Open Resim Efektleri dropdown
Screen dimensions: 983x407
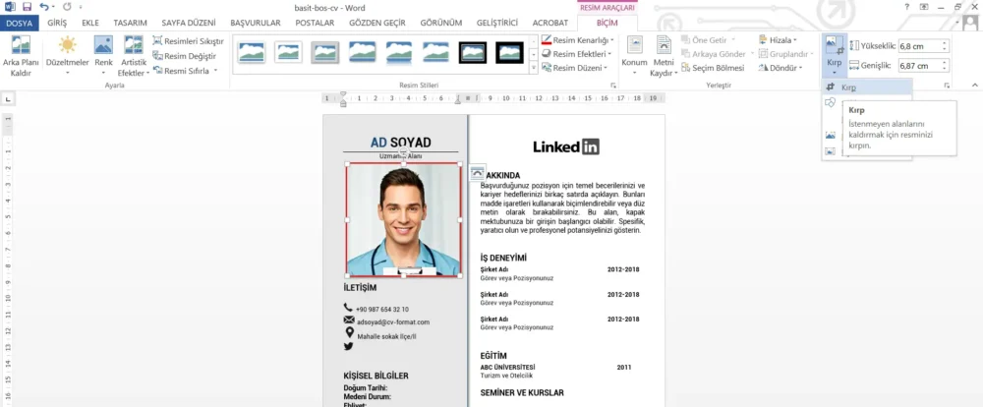[x=576, y=54]
